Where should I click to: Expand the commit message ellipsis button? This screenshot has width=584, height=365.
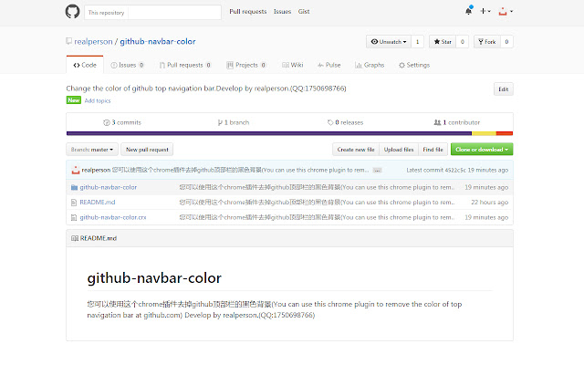click(x=377, y=171)
